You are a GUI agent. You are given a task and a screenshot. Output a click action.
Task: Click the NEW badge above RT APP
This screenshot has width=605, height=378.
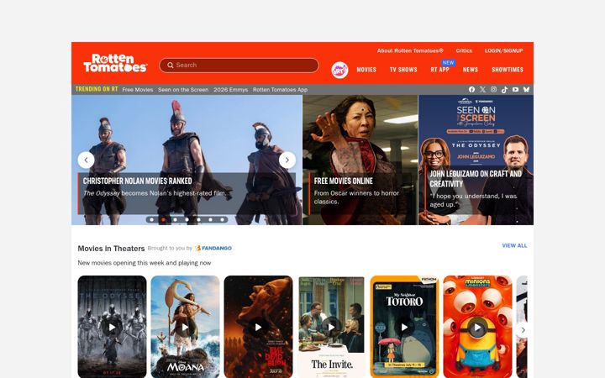[x=449, y=62]
